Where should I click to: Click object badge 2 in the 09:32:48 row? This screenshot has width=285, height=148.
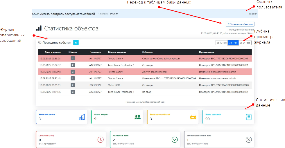(x=73, y=72)
